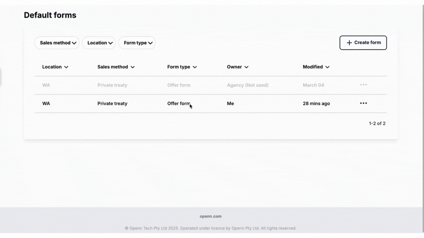Open the Form type filter dropdown
The width and height of the screenshot is (424, 238).
pos(137,43)
